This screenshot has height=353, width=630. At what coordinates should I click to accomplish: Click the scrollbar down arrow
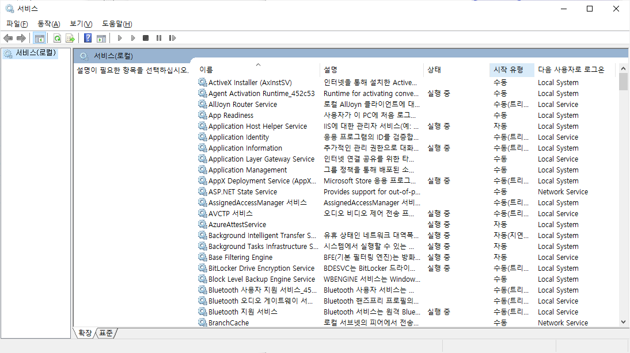click(623, 322)
